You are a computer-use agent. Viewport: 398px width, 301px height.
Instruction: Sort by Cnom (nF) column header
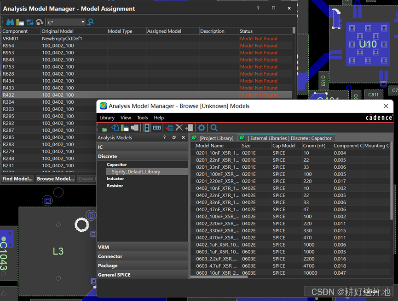pyautogui.click(x=317, y=146)
